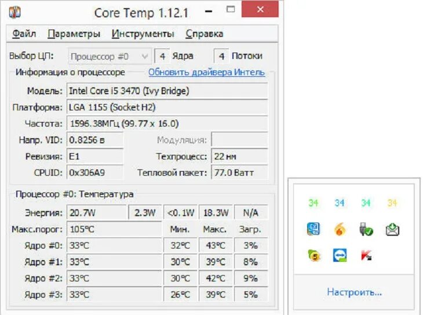Click the N/A energy value
This screenshot has width=423, height=315.
click(x=251, y=213)
